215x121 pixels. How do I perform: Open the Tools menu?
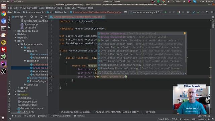click(67, 8)
